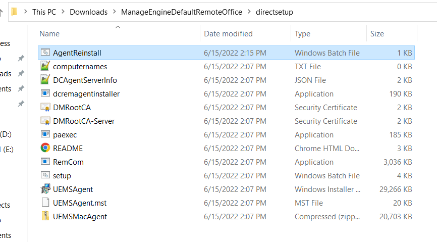
Task: Click the paexec application icon
Action: click(45, 134)
